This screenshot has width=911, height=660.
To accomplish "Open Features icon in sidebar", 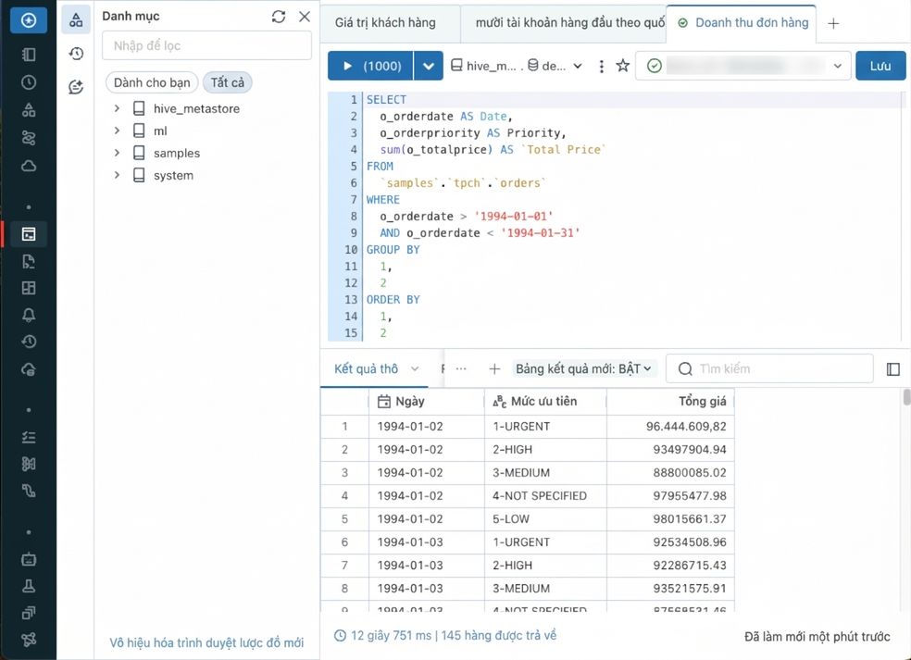I will tap(29, 613).
